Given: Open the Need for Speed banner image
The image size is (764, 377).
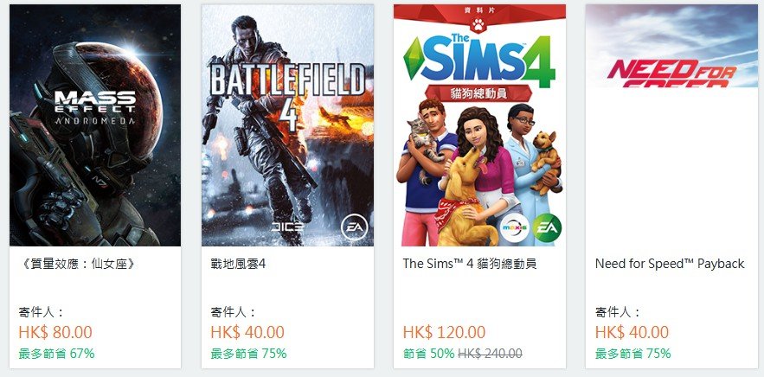Looking at the screenshot, I should (671, 47).
